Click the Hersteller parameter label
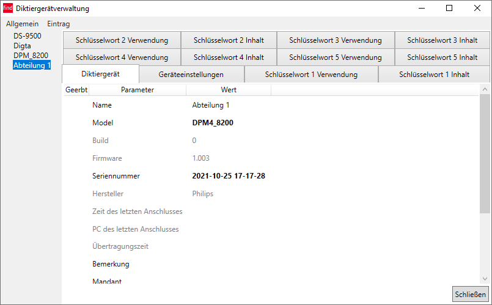The width and height of the screenshot is (492, 305). point(108,194)
